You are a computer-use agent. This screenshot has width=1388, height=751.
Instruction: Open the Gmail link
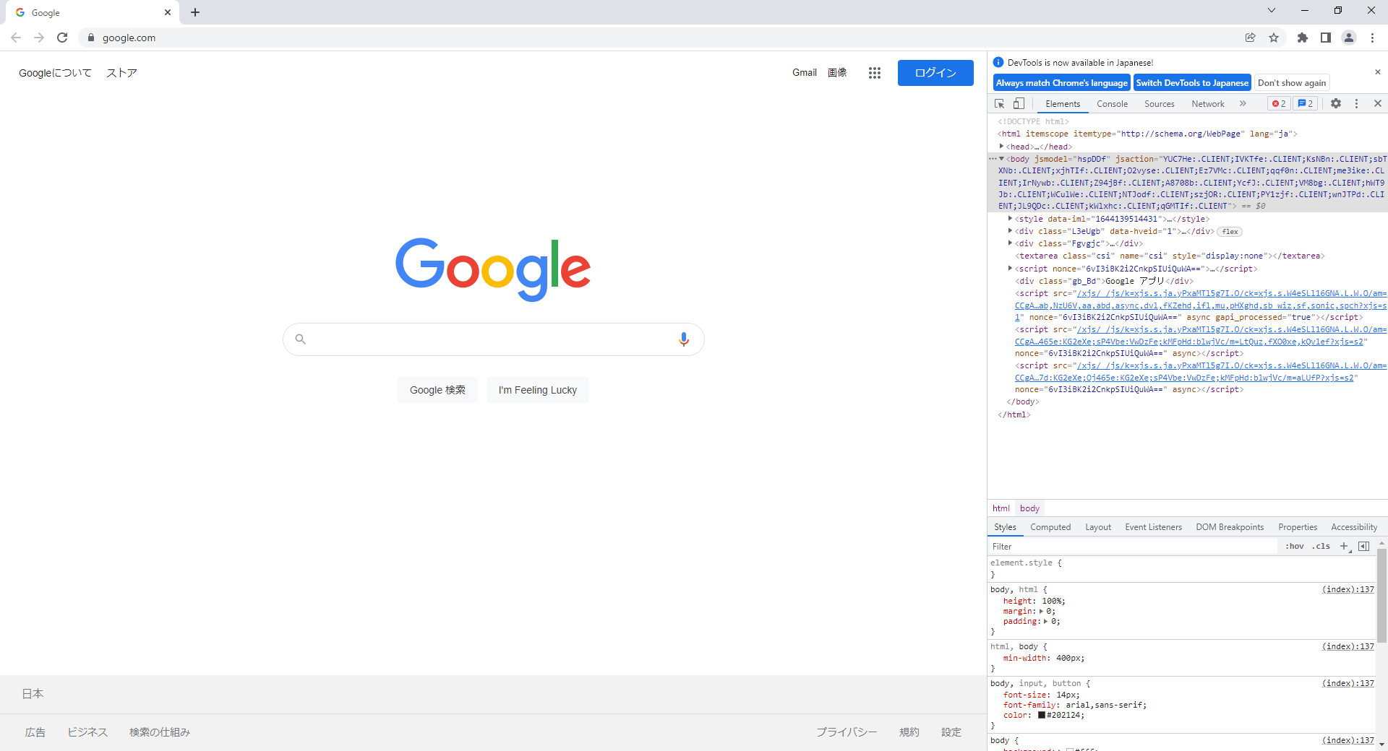pos(805,73)
